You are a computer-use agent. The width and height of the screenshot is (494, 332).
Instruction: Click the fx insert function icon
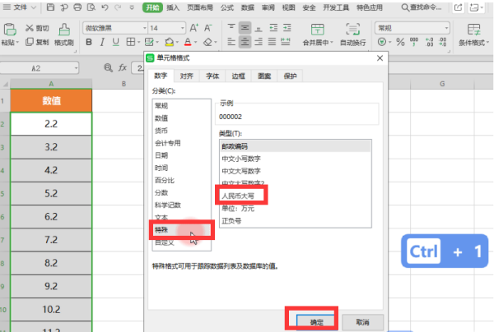pos(123,67)
